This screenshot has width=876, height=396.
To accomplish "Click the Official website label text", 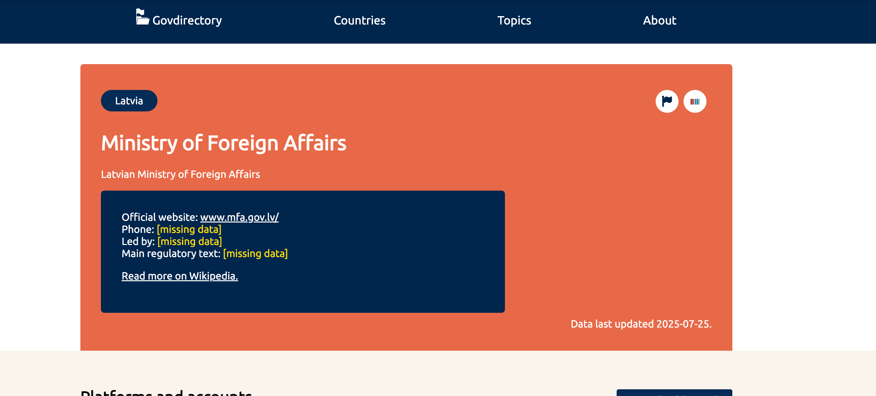I will [159, 217].
